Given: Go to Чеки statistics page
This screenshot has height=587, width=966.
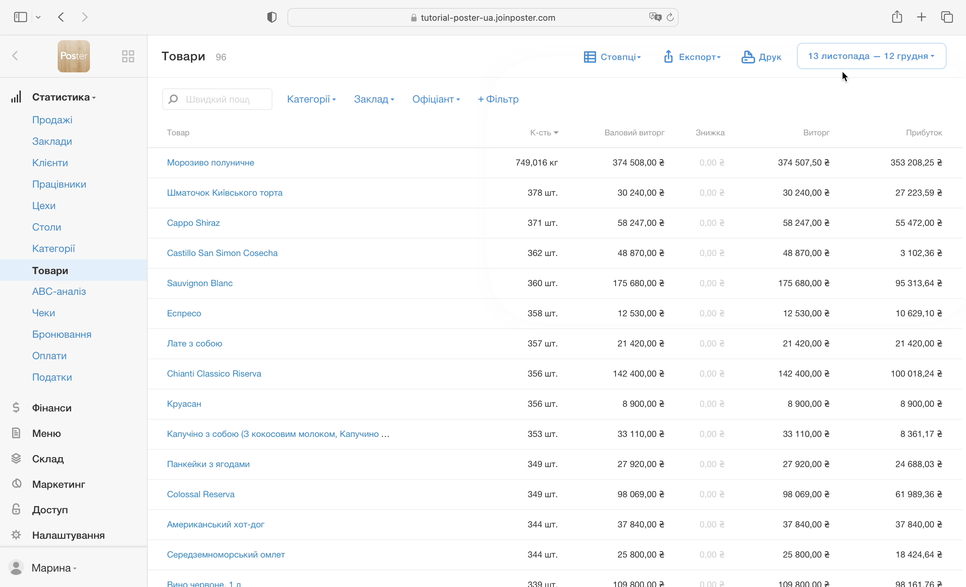Looking at the screenshot, I should coord(44,313).
